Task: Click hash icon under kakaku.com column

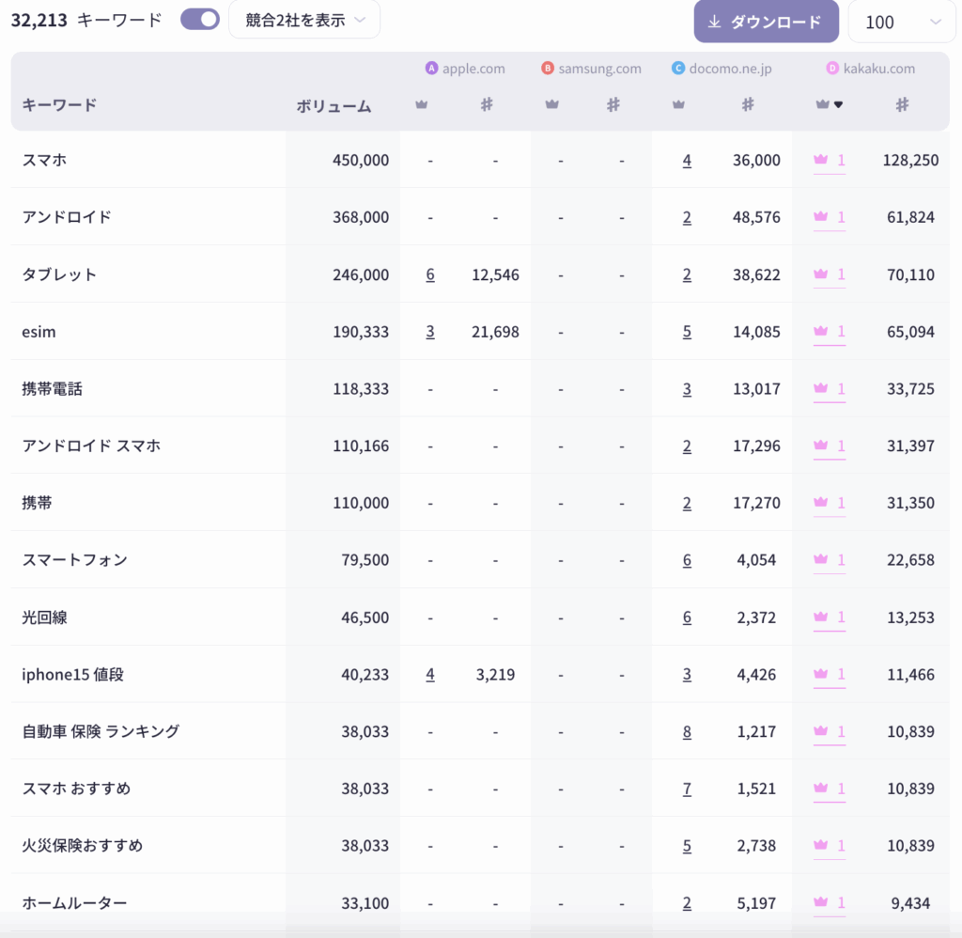Action: coord(902,105)
